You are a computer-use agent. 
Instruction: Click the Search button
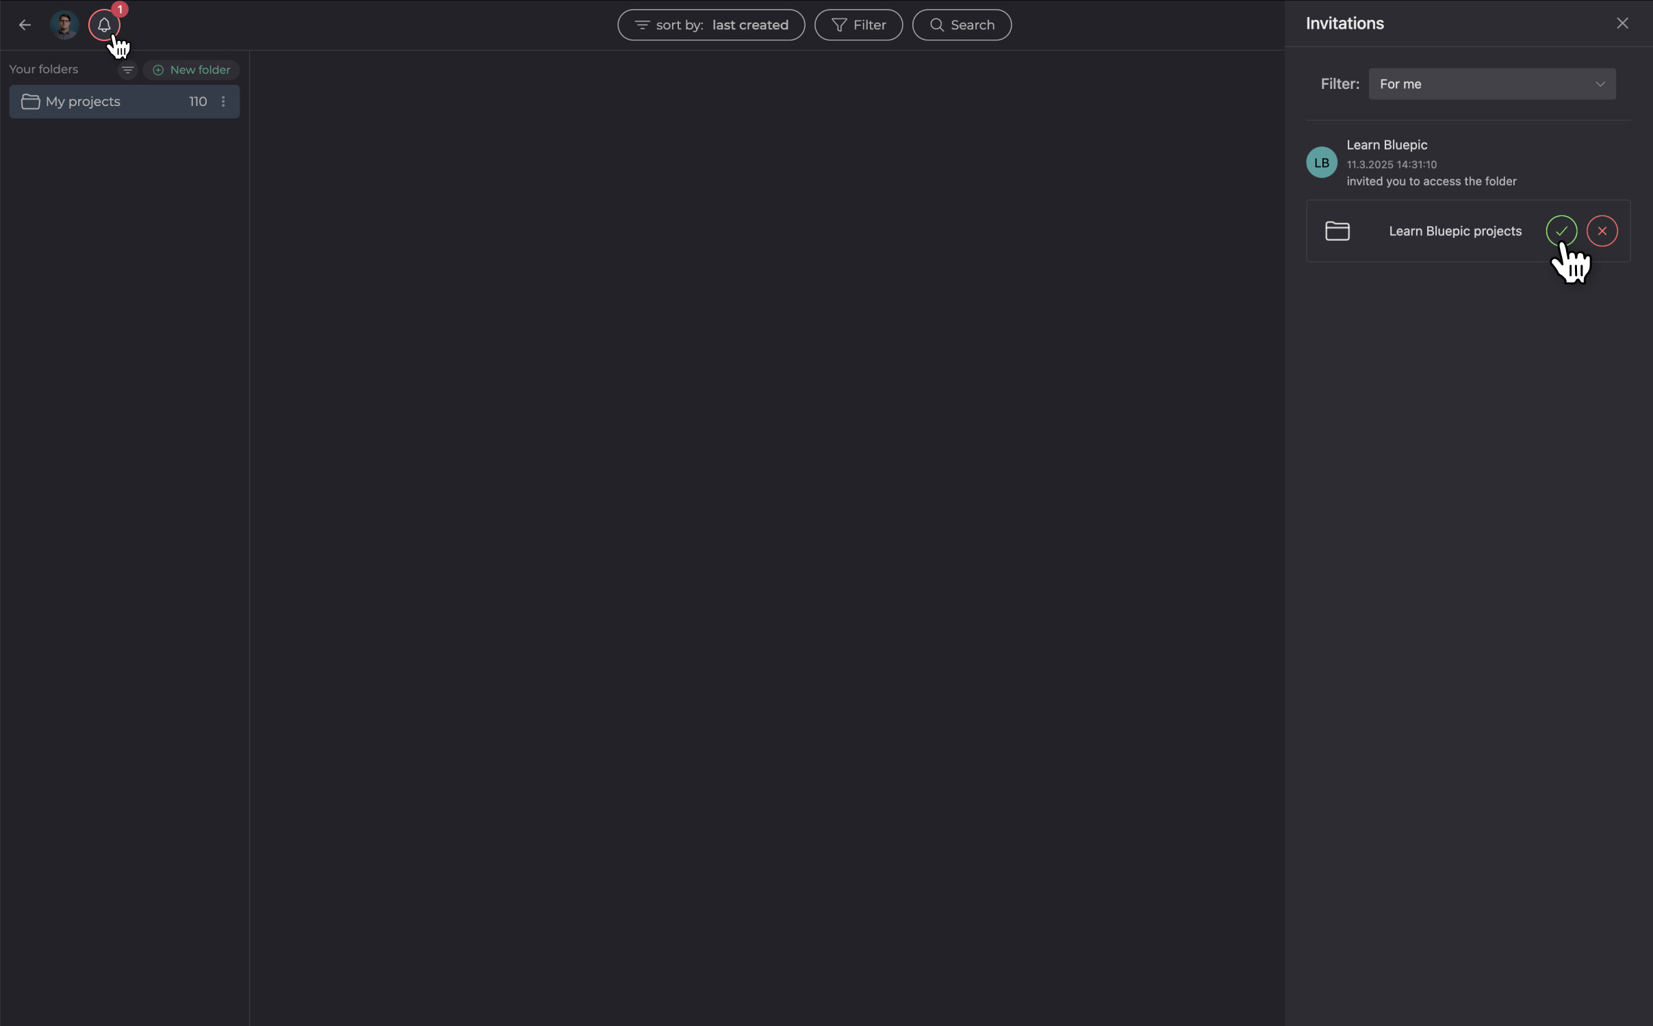[962, 25]
